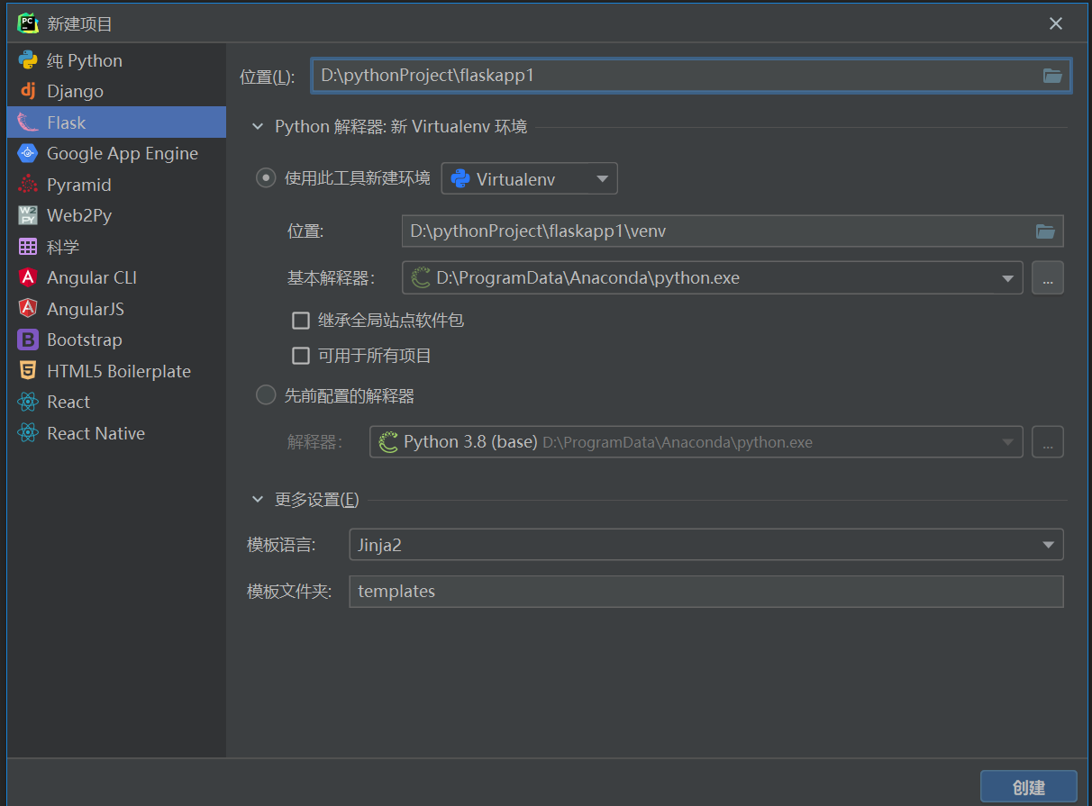Click the 创建 button
The height and width of the screenshot is (806, 1092).
(x=1029, y=787)
